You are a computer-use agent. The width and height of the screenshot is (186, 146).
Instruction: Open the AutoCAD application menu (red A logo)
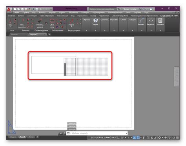click(x=9, y=10)
